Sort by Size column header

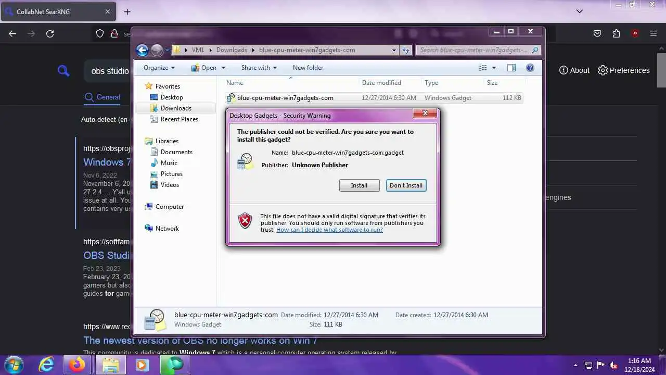[492, 83]
